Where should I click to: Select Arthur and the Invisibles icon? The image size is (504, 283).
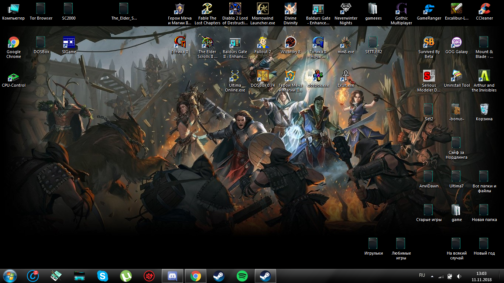pos(484,81)
